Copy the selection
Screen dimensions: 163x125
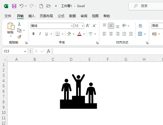(x=19, y=30)
